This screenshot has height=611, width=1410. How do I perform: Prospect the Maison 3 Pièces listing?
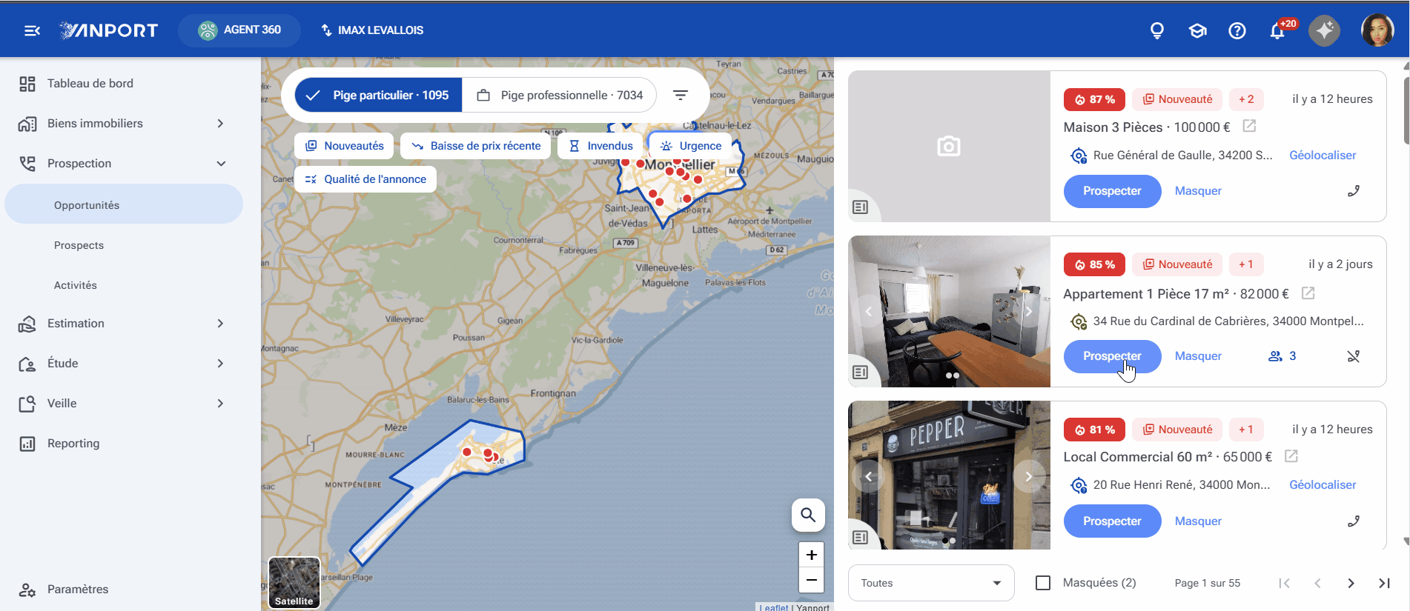[1112, 191]
